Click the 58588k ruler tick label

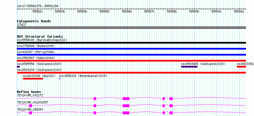(172, 12)
